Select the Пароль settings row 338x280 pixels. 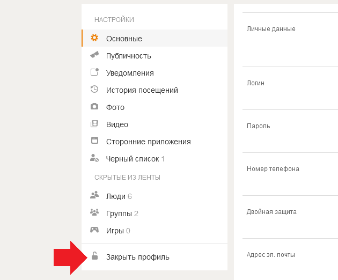coord(290,131)
